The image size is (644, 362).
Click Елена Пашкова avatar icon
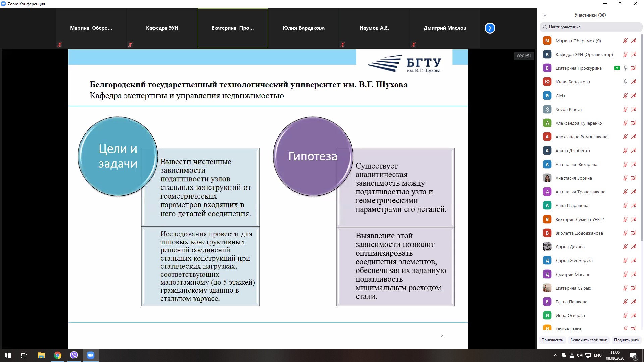[x=547, y=302]
